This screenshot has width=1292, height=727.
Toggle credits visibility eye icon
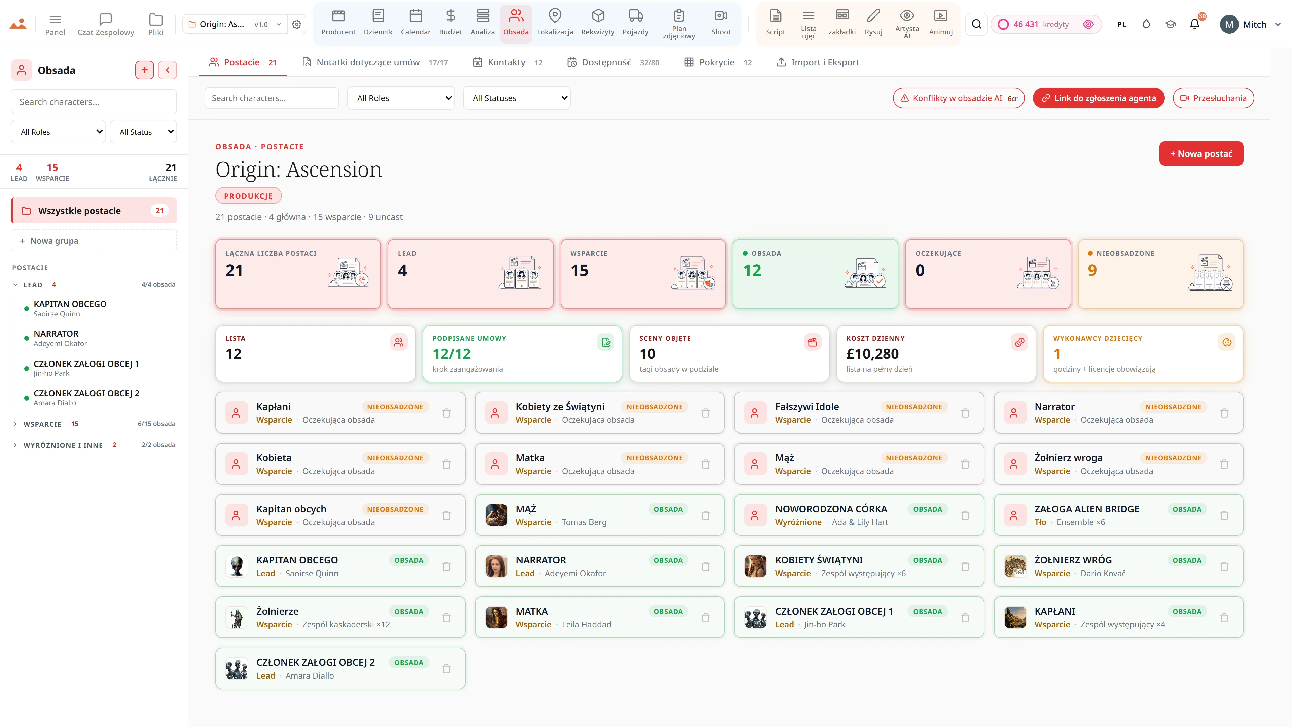tap(1088, 24)
